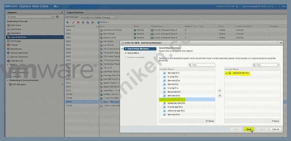
Task: Open the NSX Manager selection dropdown
Action: point(116,17)
